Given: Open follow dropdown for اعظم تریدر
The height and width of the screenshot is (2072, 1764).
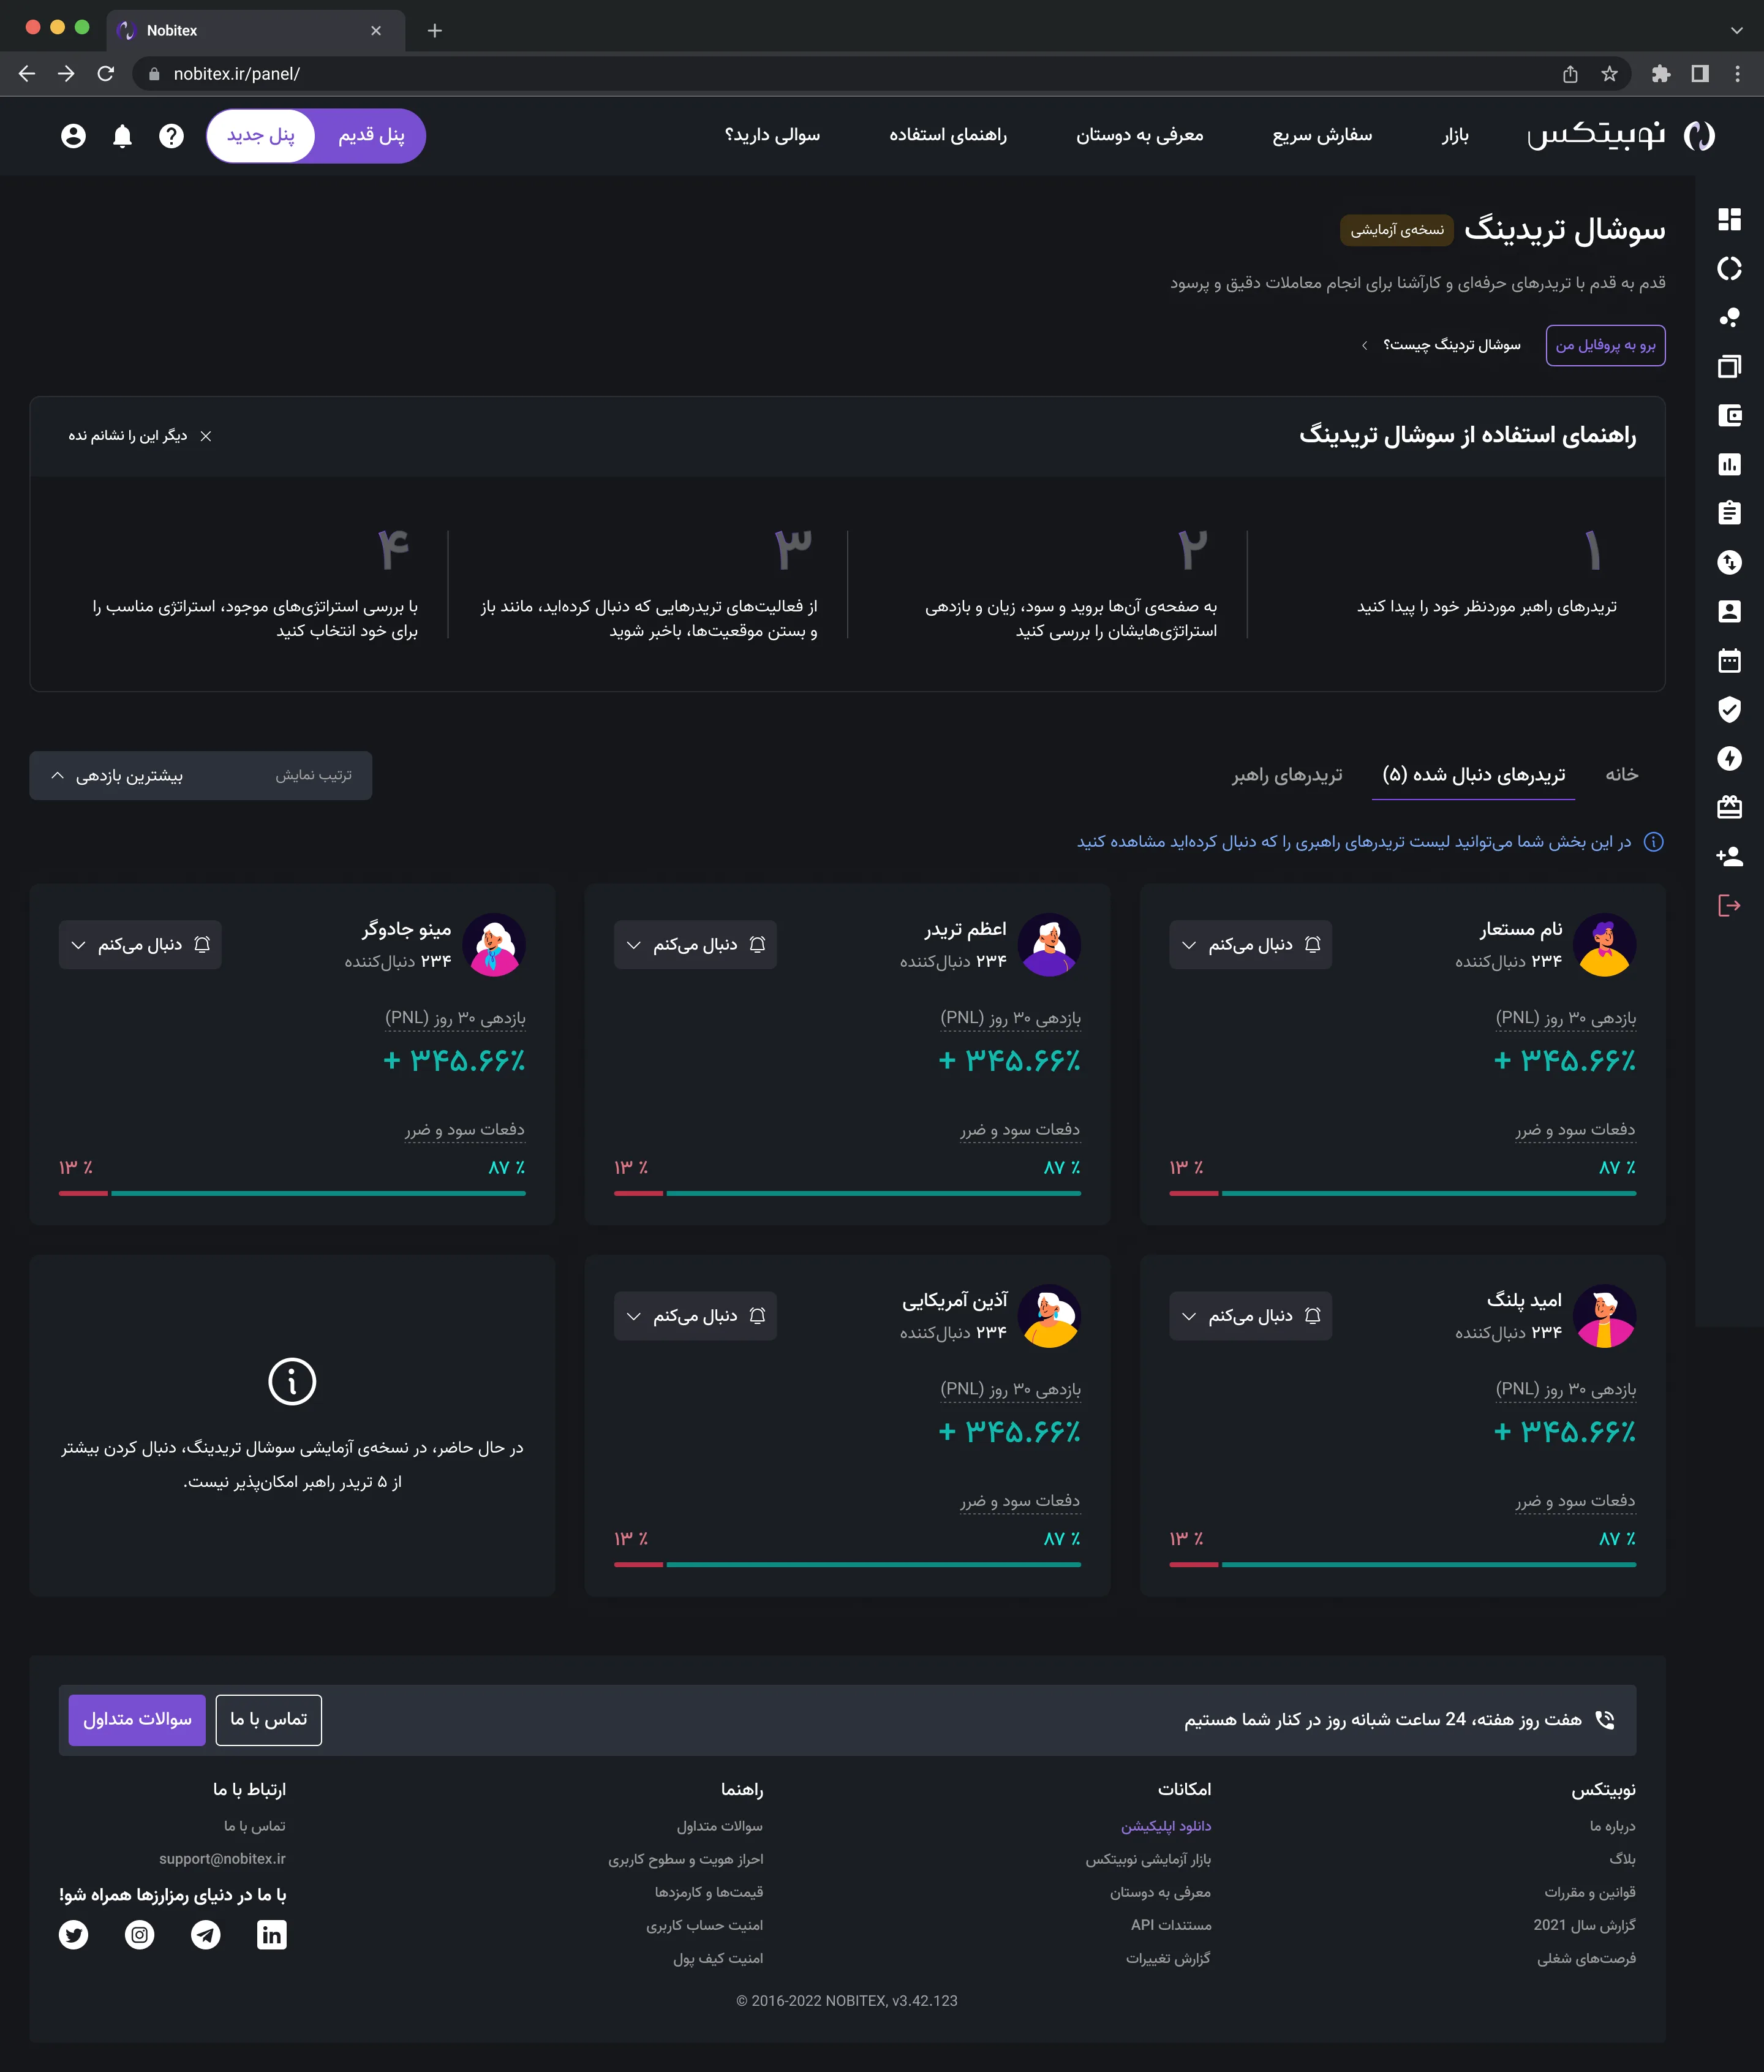Looking at the screenshot, I should coord(695,945).
